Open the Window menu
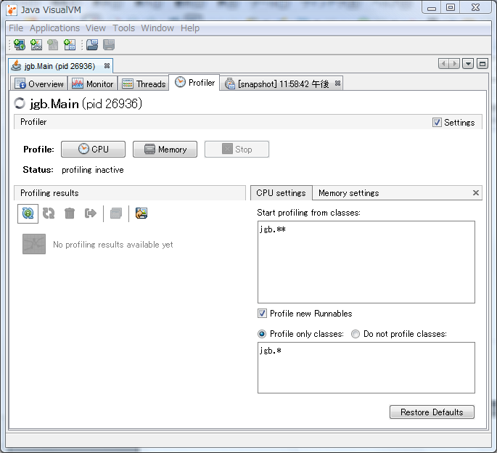The height and width of the screenshot is (453, 497). coord(157,28)
